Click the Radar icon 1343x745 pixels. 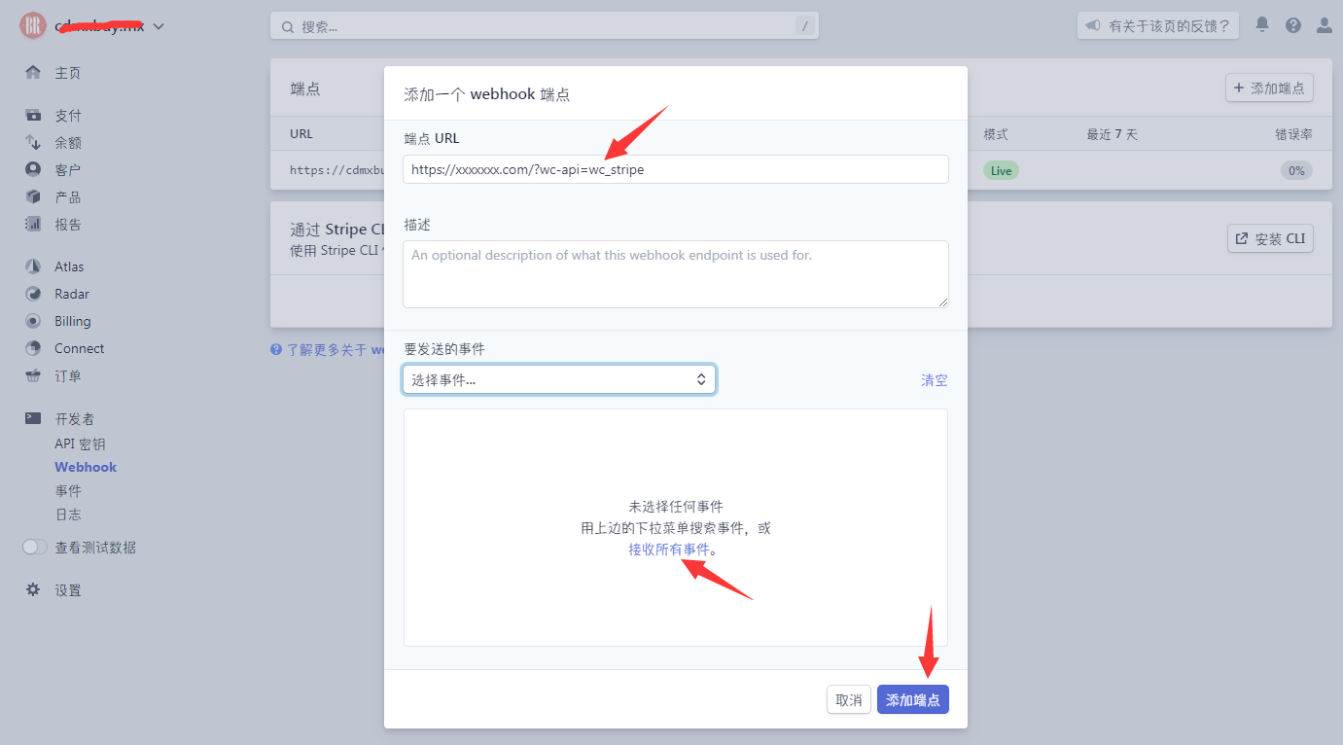33,294
